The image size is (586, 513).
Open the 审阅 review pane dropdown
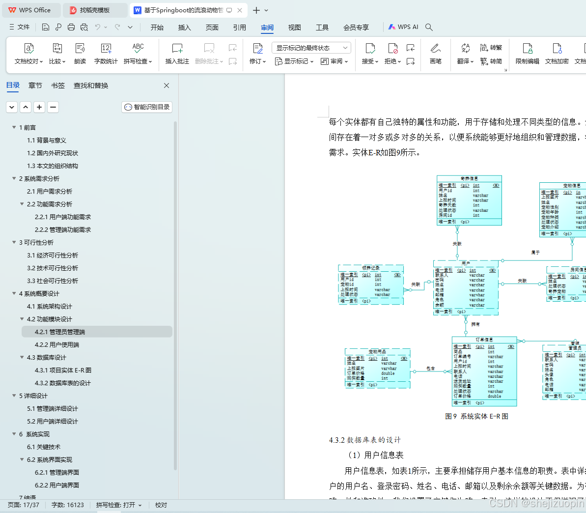pyautogui.click(x=334, y=61)
